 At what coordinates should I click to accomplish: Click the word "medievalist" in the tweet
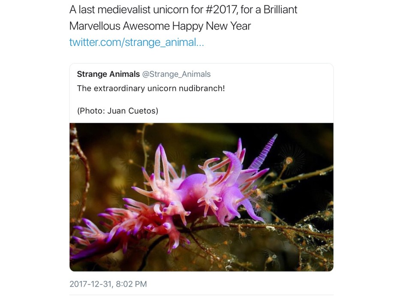click(x=124, y=10)
